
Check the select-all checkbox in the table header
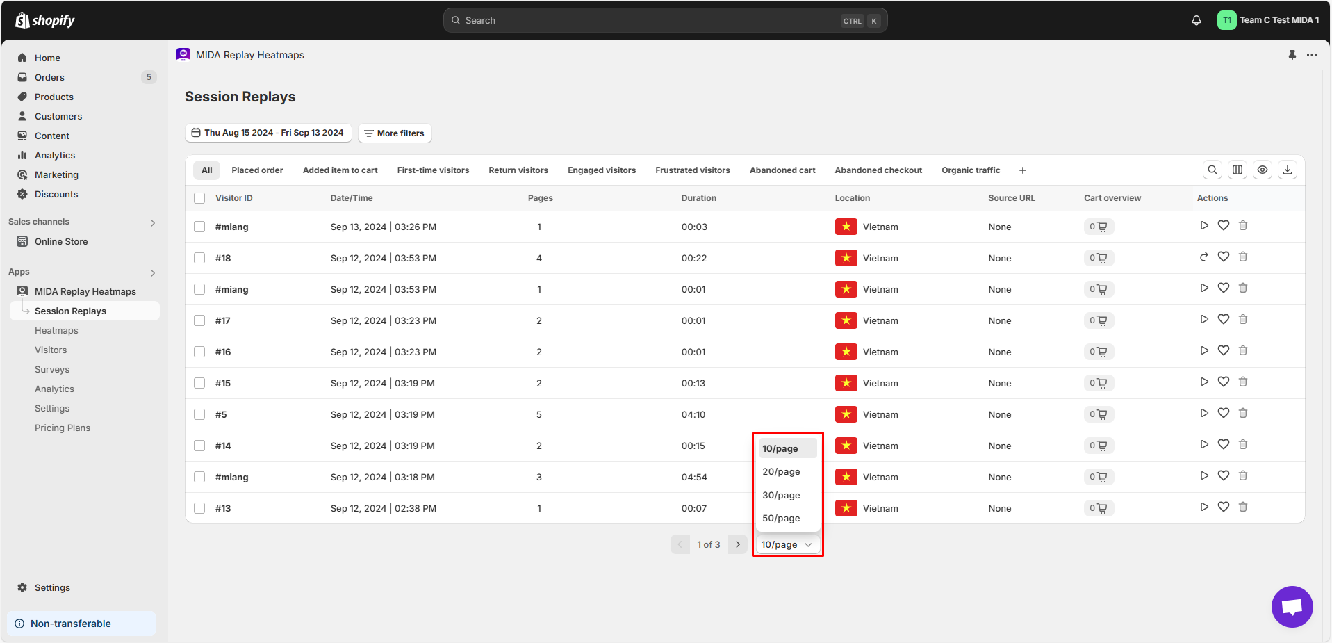tap(199, 198)
